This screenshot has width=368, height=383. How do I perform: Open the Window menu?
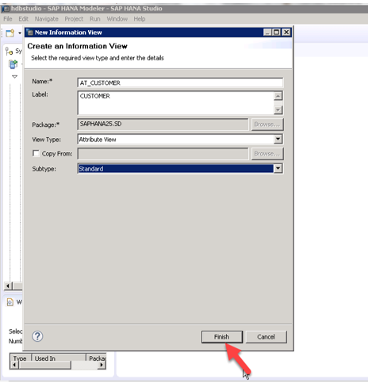(x=117, y=19)
